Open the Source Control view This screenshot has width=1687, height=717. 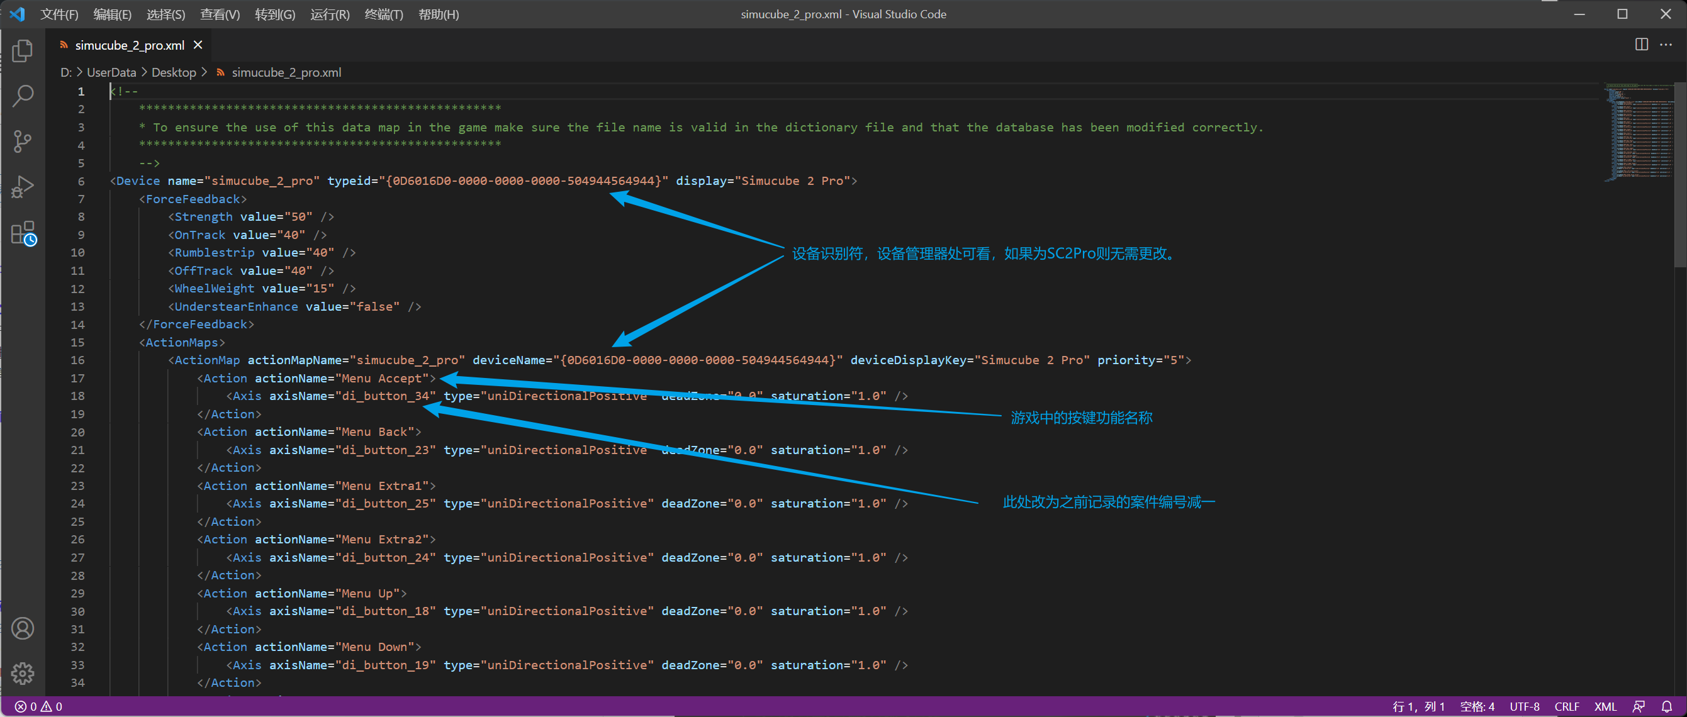pyautogui.click(x=23, y=142)
